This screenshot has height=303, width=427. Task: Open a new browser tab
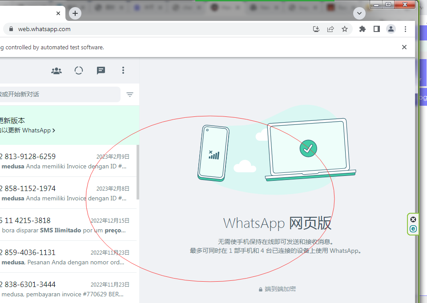75,13
